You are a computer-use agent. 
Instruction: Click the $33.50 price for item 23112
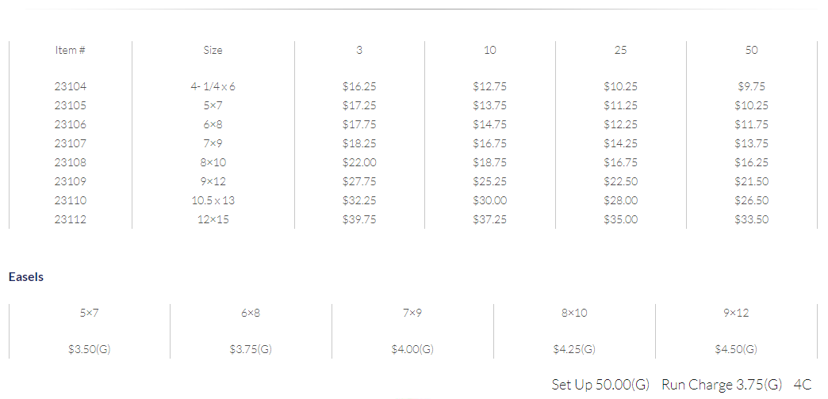751,219
